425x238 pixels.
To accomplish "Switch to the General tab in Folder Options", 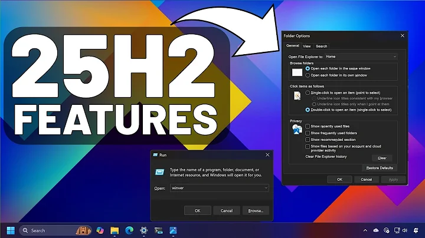I will point(292,46).
